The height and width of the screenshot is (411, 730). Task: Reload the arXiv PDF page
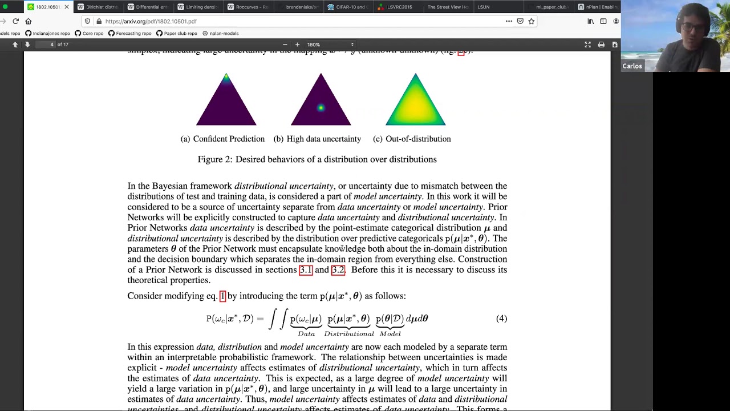(15, 21)
